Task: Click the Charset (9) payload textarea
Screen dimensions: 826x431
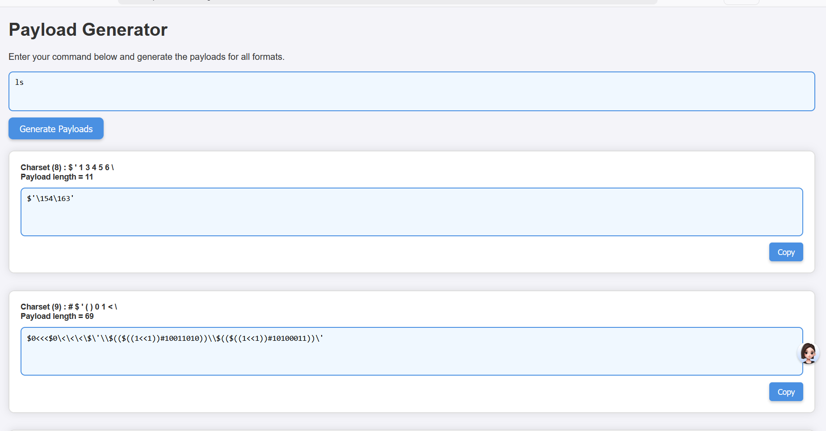Action: [x=411, y=351]
